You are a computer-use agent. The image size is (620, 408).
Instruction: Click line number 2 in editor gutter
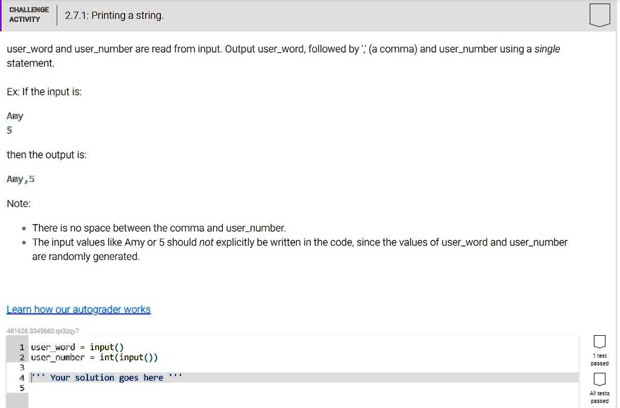pyautogui.click(x=22, y=358)
